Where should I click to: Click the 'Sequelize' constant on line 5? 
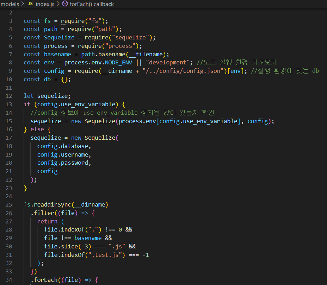click(59, 38)
